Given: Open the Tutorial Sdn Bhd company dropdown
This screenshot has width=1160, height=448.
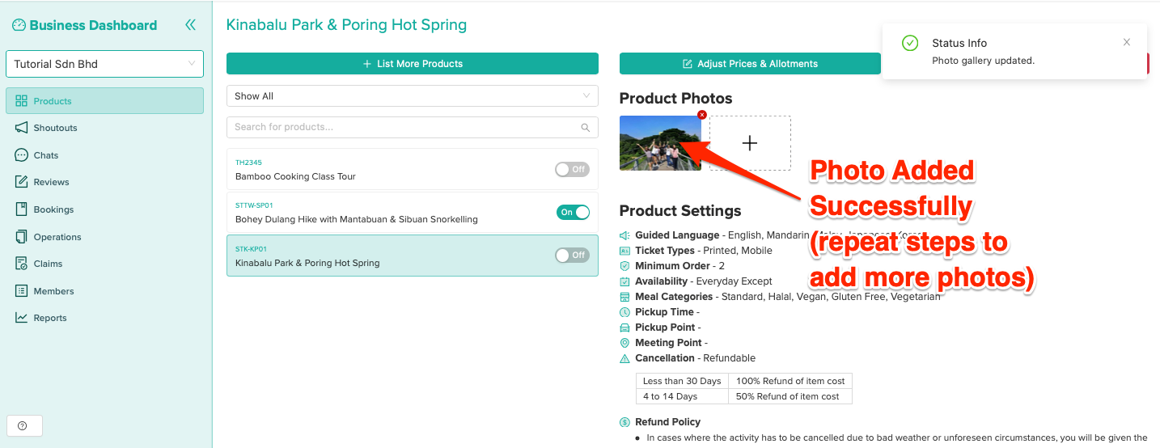Looking at the screenshot, I should tap(104, 64).
